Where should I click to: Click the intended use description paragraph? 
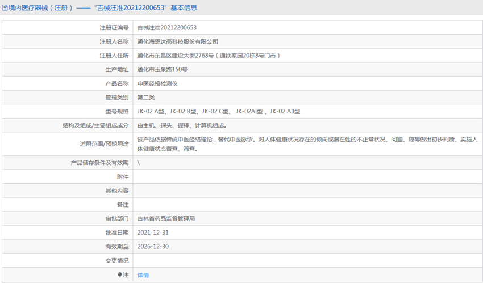tap(307, 144)
